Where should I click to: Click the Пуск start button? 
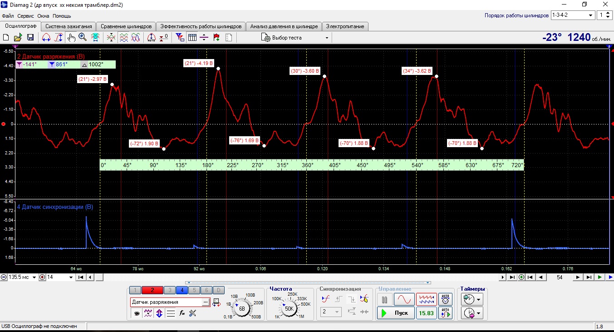[396, 313]
